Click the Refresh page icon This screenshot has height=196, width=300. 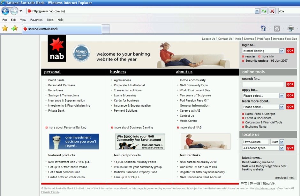[264, 11]
